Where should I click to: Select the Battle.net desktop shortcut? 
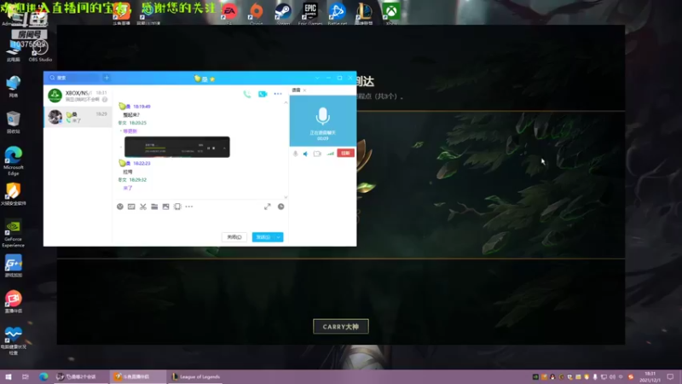(x=337, y=13)
